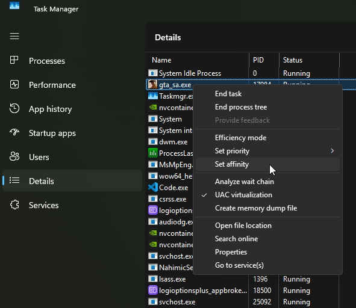Click the Running status of System Idle Process

coord(296,73)
